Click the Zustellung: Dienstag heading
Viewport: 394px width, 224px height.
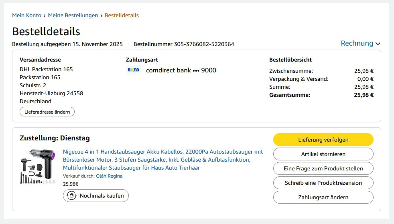click(55, 138)
